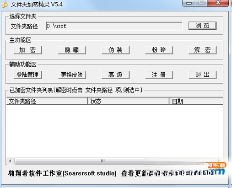Click the 退出 exit button
232x188 pixels.
click(x=202, y=75)
